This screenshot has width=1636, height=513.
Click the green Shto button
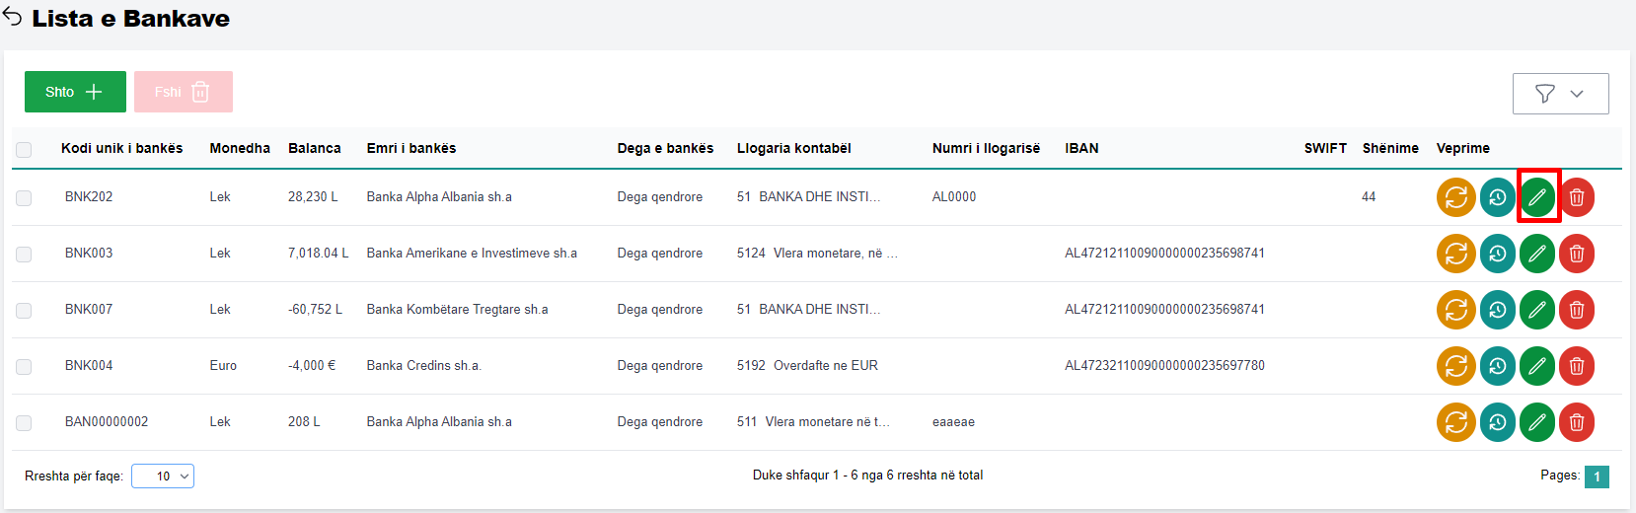pyautogui.click(x=75, y=92)
